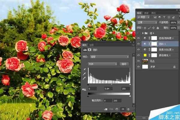Viewport: 180px width, 120px height.
Task: Click the layer mask icon in Properties
Action: click(x=89, y=50)
